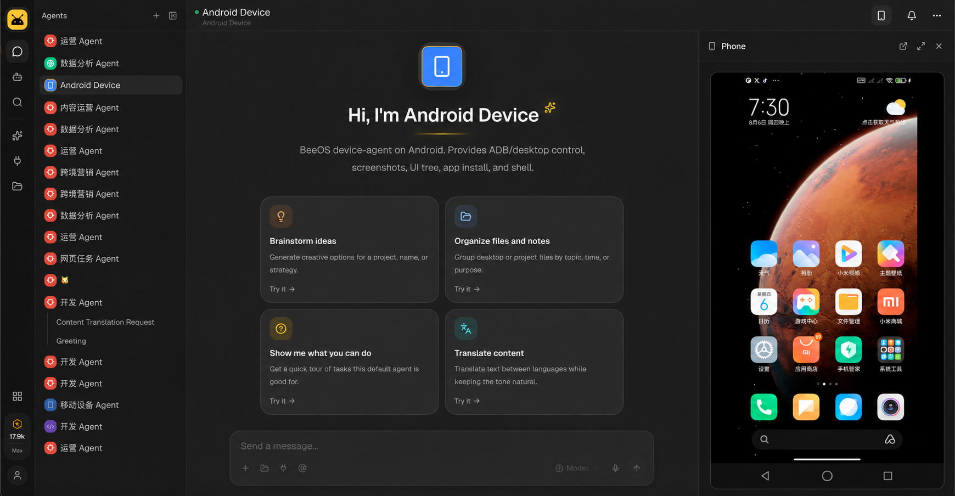Tap the phone back navigation button
This screenshot has width=955, height=496.
click(765, 476)
